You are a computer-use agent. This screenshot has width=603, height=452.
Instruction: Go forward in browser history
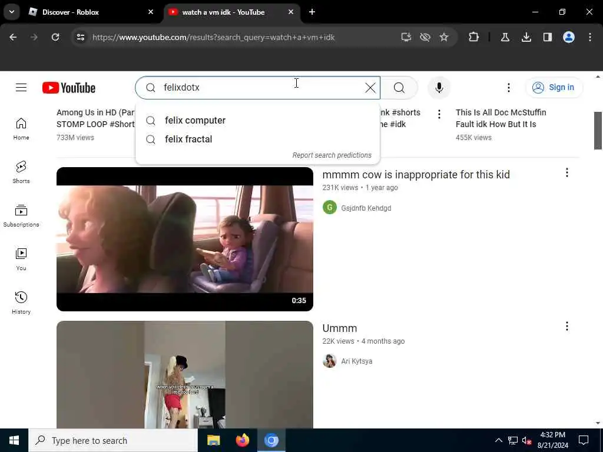(34, 37)
